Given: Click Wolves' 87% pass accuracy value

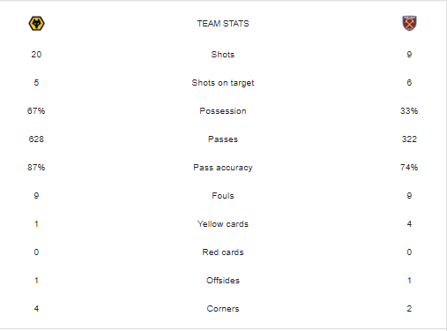Looking at the screenshot, I should click(x=36, y=168).
